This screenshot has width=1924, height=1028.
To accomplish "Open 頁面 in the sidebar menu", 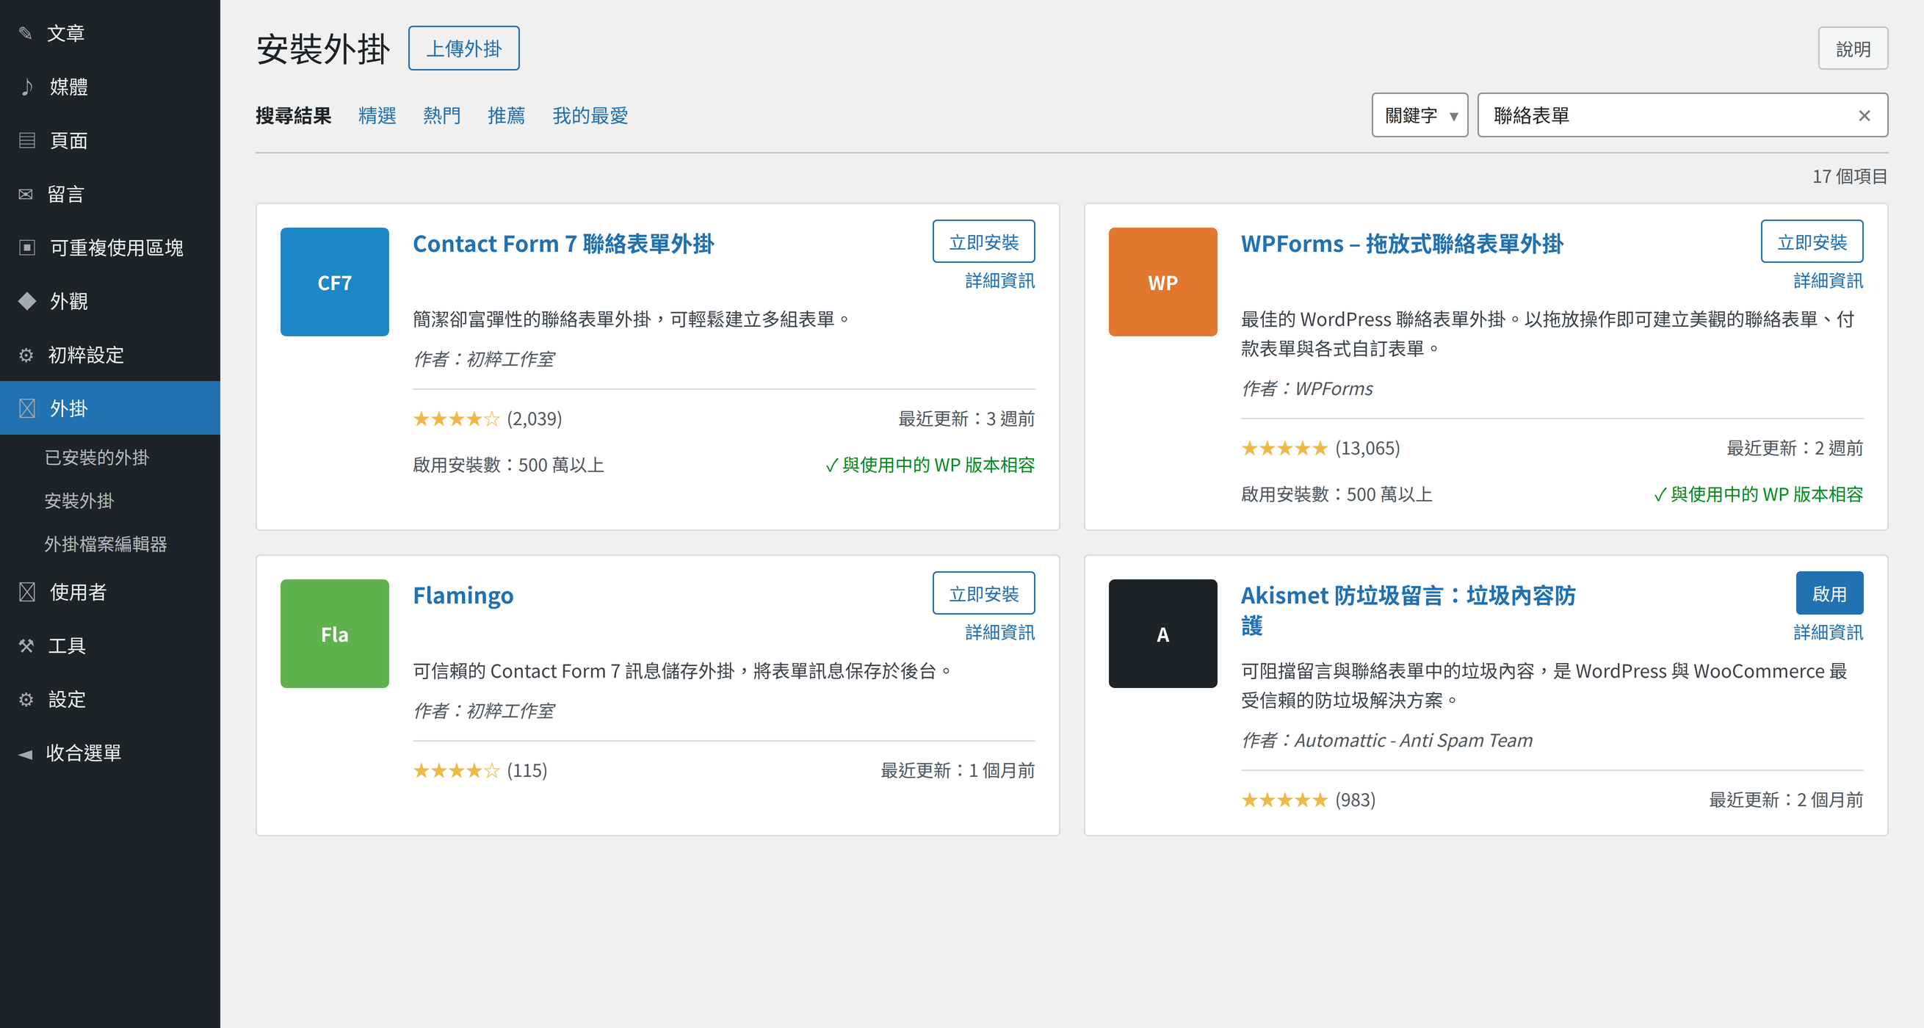I will pyautogui.click(x=110, y=140).
